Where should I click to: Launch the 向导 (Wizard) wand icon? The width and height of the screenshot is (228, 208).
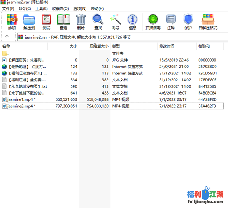(x=116, y=22)
